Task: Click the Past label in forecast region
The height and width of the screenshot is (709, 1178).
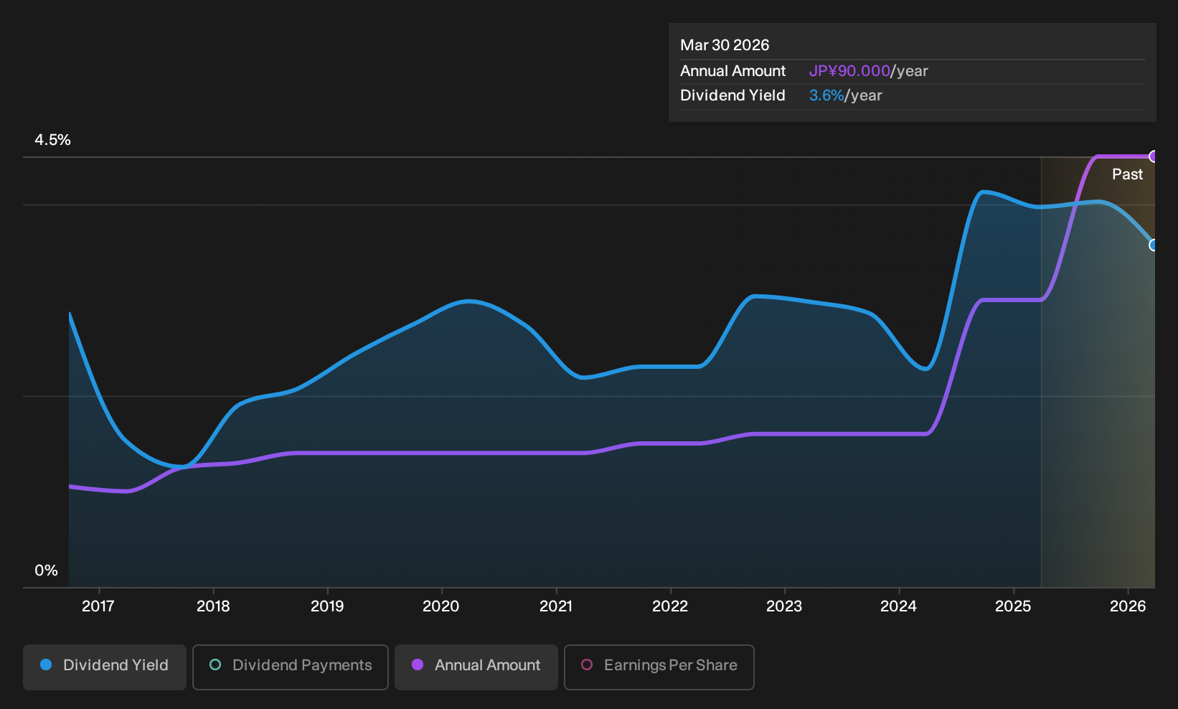Action: click(x=1127, y=174)
